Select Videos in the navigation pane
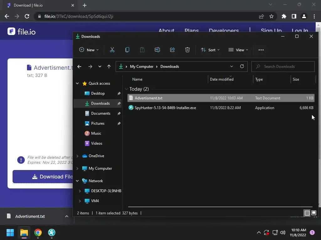 [x=97, y=143]
